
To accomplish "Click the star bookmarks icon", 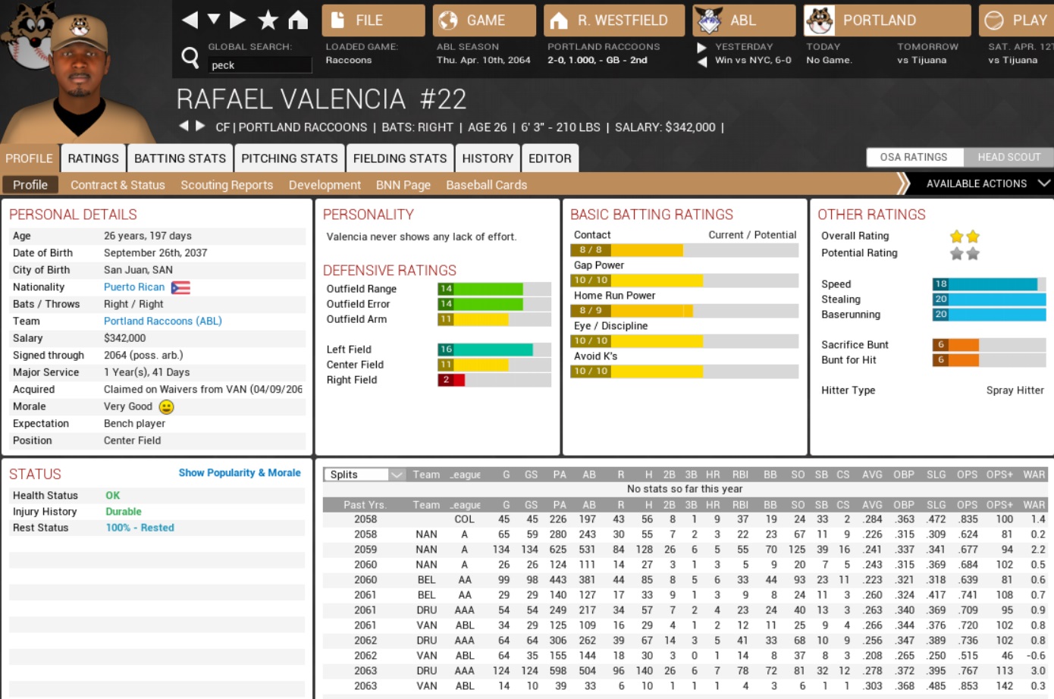I will pos(268,20).
